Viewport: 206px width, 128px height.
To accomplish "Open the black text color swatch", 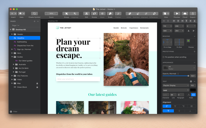I will (193, 90).
